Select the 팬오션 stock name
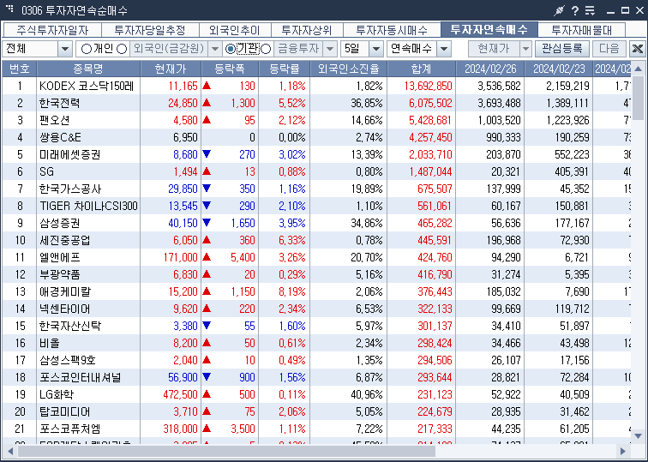This screenshot has height=462, width=648. point(55,120)
